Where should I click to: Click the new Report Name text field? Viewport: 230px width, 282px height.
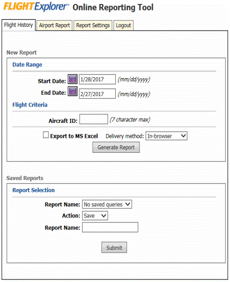coord(110,227)
